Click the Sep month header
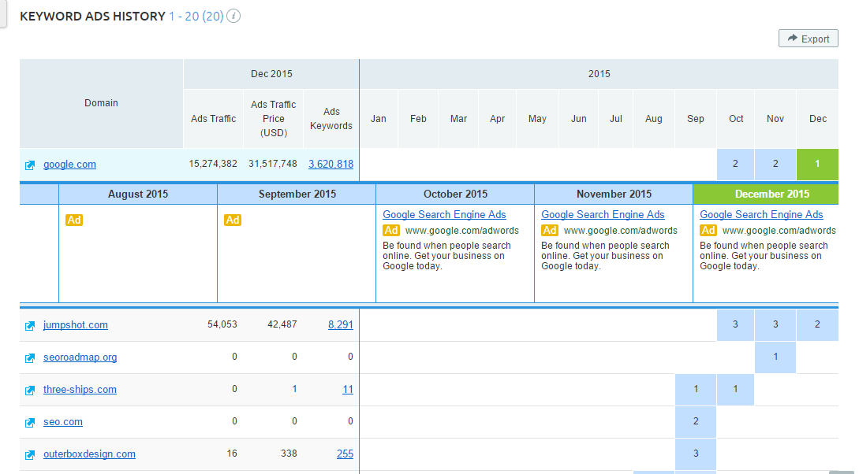The width and height of the screenshot is (859, 474). (x=696, y=119)
